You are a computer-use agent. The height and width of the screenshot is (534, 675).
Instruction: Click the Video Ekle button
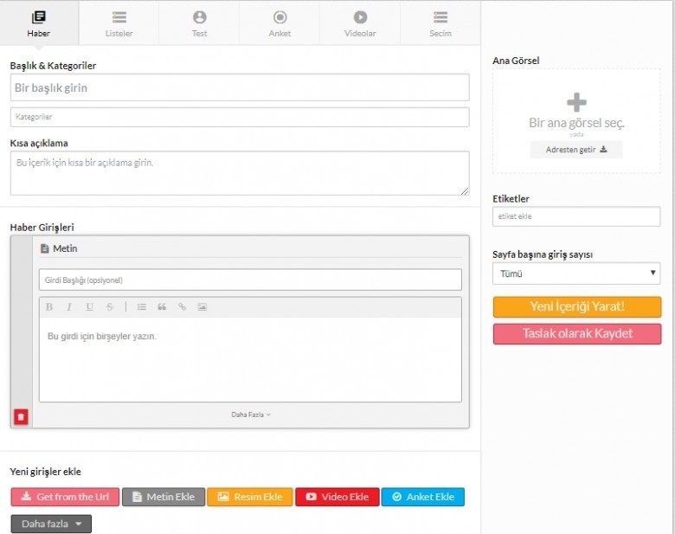[x=337, y=497]
